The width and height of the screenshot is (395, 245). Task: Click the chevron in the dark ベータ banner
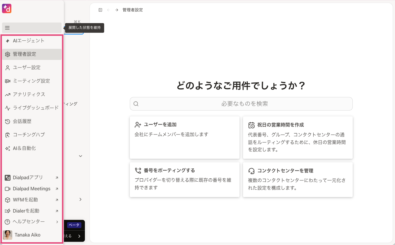[79, 236]
